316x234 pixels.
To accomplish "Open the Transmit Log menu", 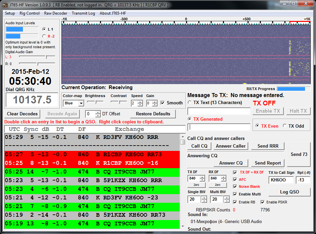I will pyautogui.click(x=83, y=13).
